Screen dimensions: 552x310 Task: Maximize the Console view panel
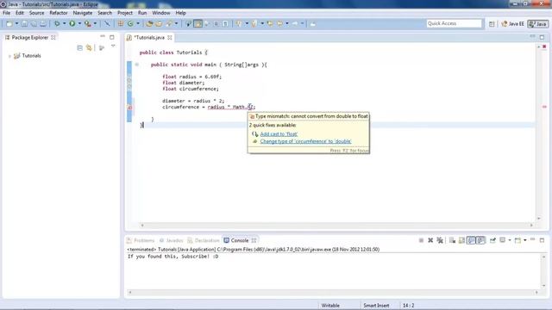(542, 240)
